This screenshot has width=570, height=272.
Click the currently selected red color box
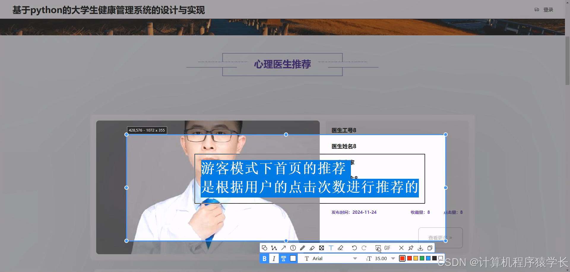pos(402,259)
